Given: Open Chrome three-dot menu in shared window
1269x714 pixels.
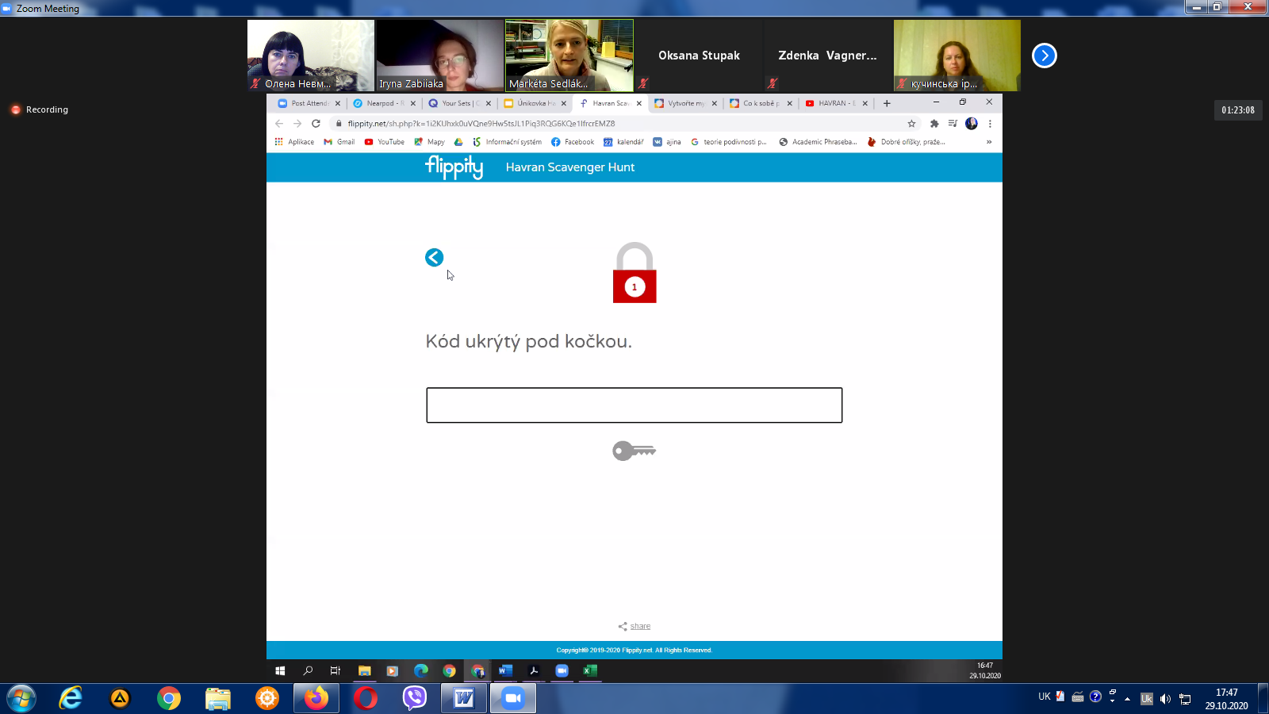Looking at the screenshot, I should 990,124.
